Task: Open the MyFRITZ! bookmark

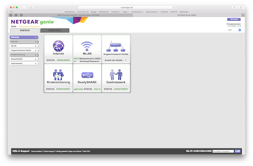Action: point(174,12)
